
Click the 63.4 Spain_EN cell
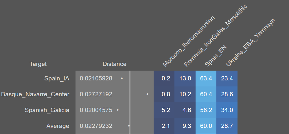click(x=206, y=79)
